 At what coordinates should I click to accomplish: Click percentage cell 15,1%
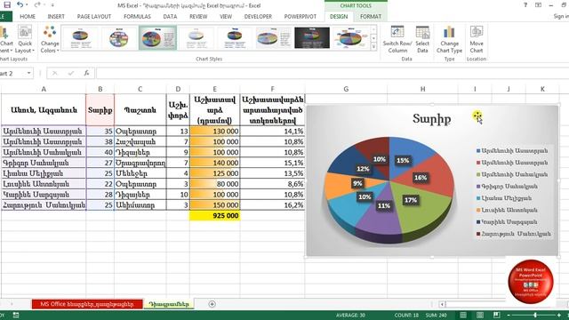click(x=272, y=163)
